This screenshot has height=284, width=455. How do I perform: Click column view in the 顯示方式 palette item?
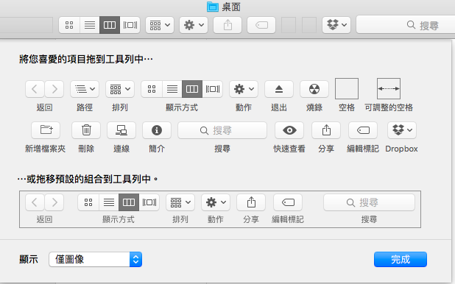pos(192,89)
